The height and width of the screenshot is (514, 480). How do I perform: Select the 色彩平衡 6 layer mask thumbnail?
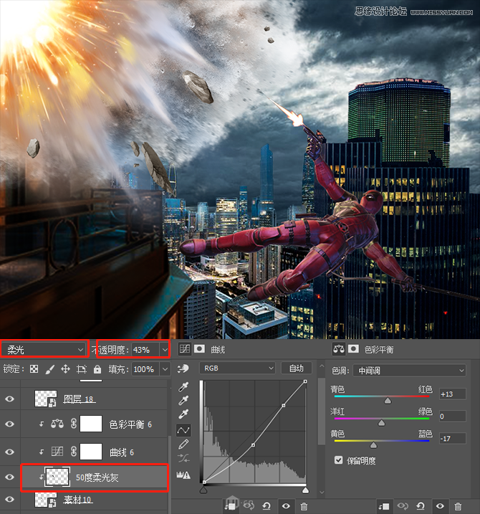coord(91,424)
